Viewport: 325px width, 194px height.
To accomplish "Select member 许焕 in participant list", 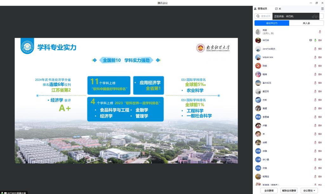I will point(264,168).
